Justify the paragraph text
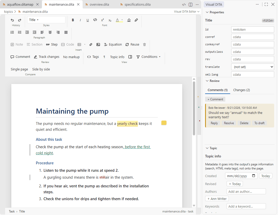278x215 pixels. click(66, 32)
